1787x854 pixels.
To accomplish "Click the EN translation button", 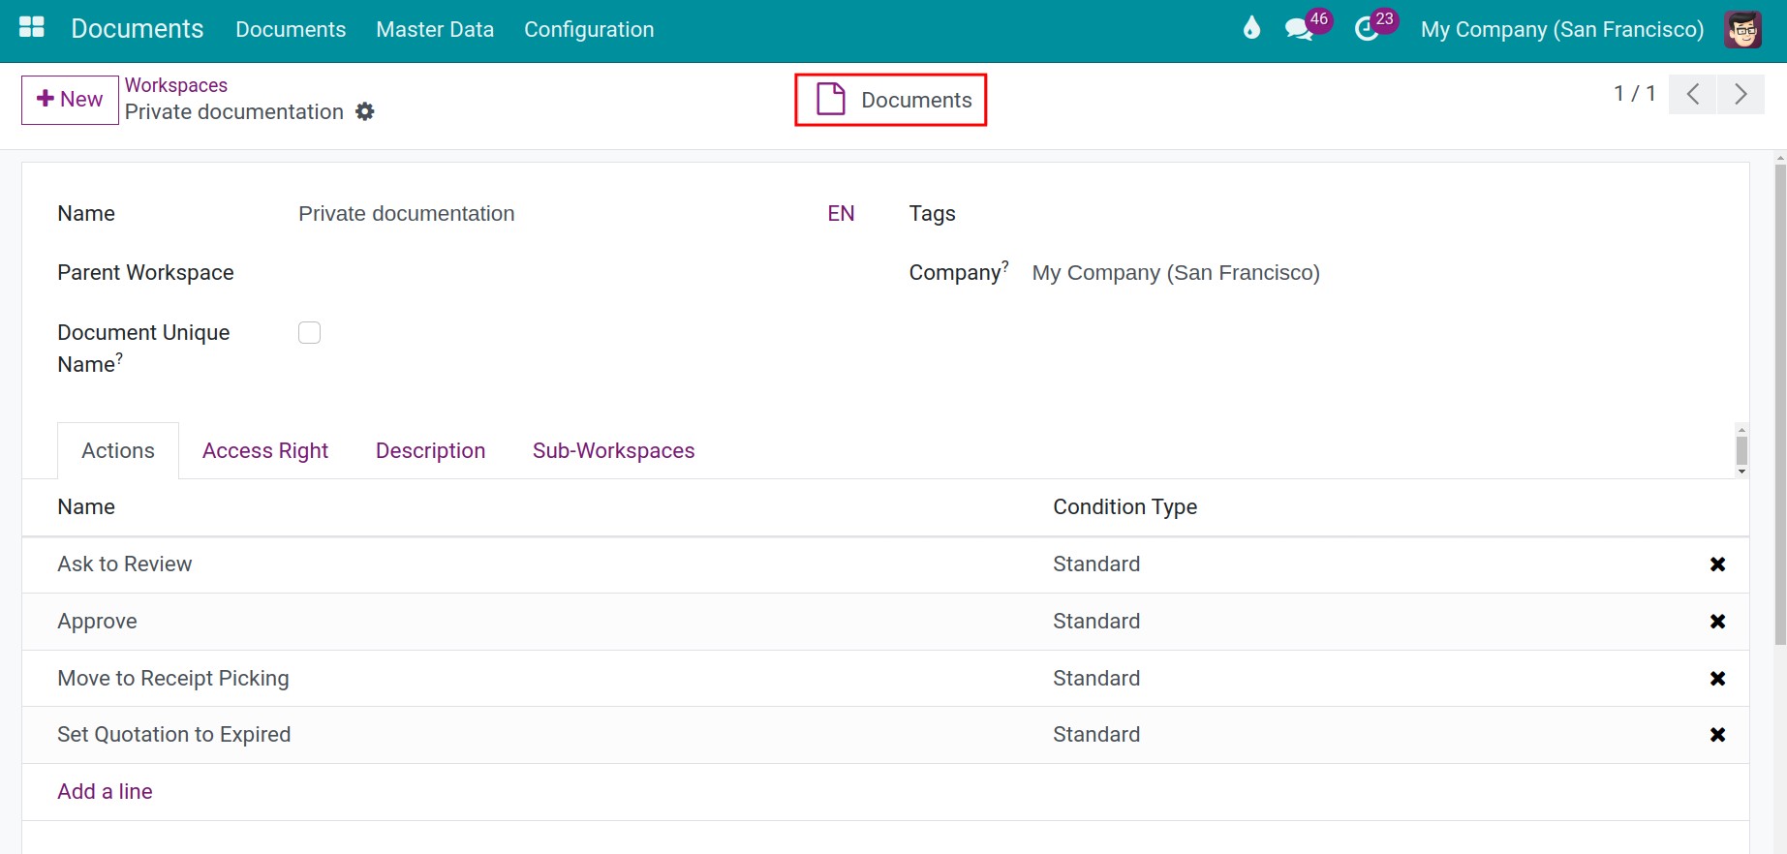I will (841, 214).
